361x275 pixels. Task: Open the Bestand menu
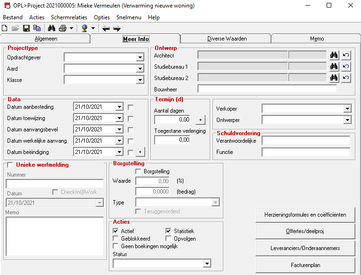click(13, 17)
